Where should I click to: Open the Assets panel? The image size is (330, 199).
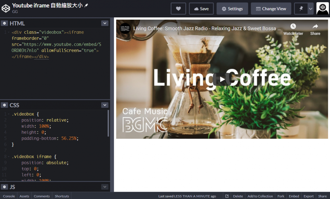click(x=24, y=196)
